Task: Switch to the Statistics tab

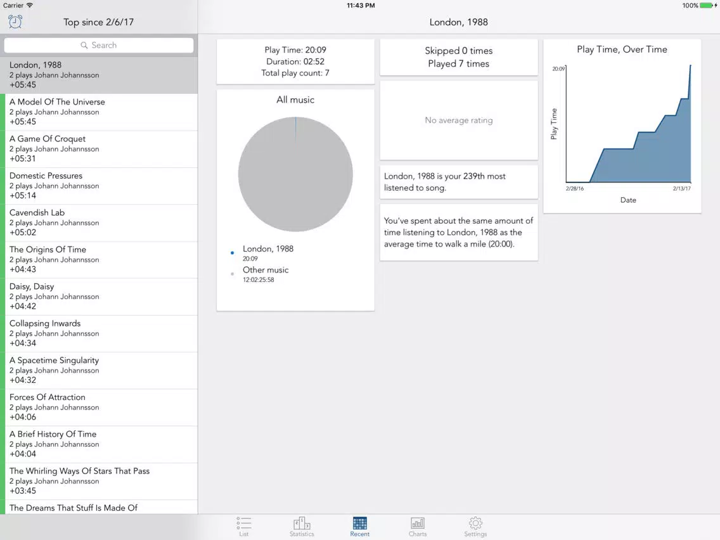Action: point(302,526)
